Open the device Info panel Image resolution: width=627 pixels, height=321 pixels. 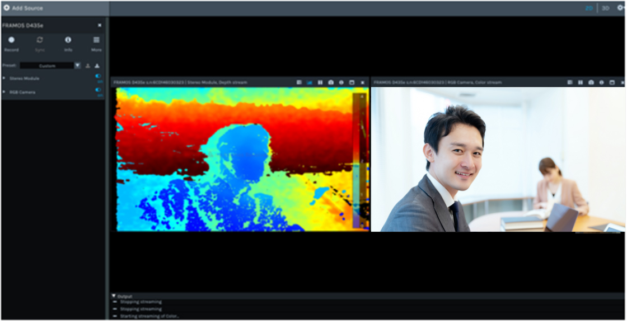tap(68, 40)
